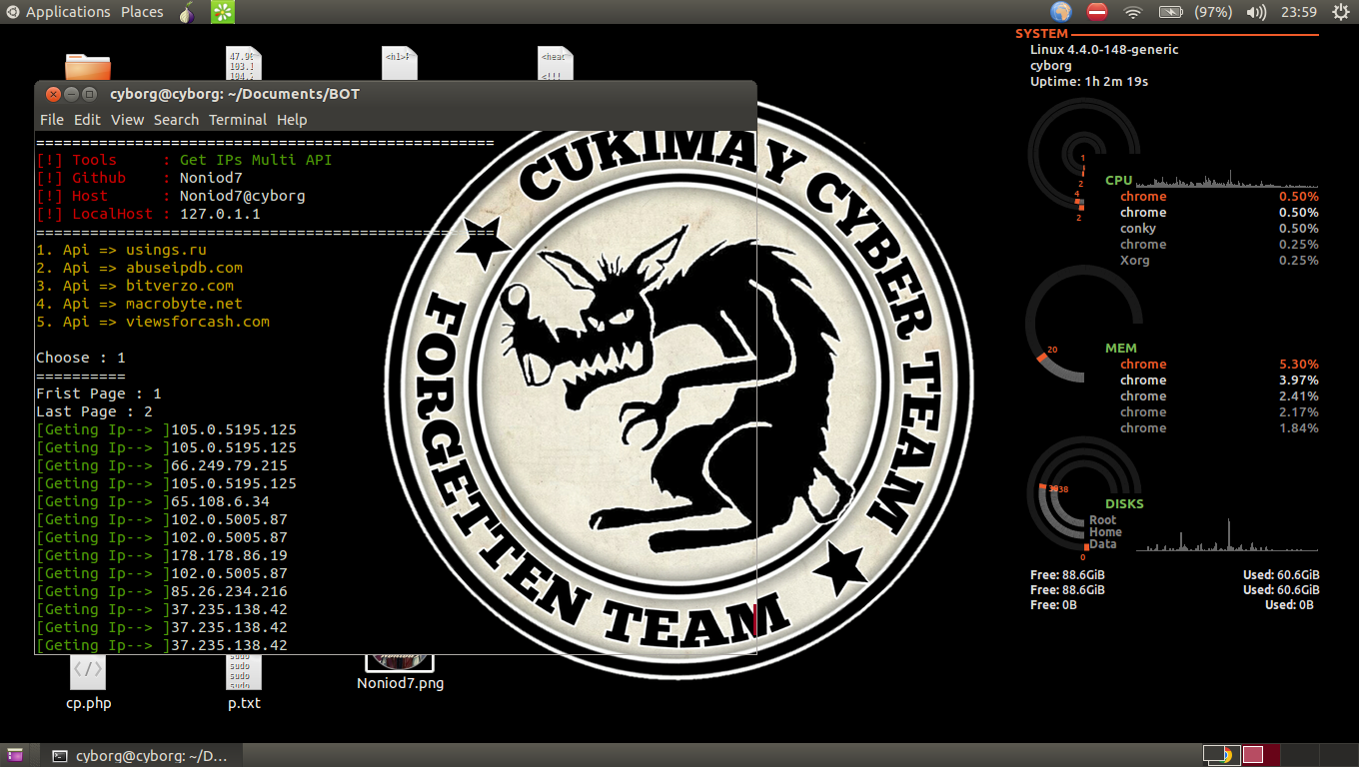Viewport: 1359px width, 767px height.
Task: Open the battery indicator icon
Action: [1170, 12]
